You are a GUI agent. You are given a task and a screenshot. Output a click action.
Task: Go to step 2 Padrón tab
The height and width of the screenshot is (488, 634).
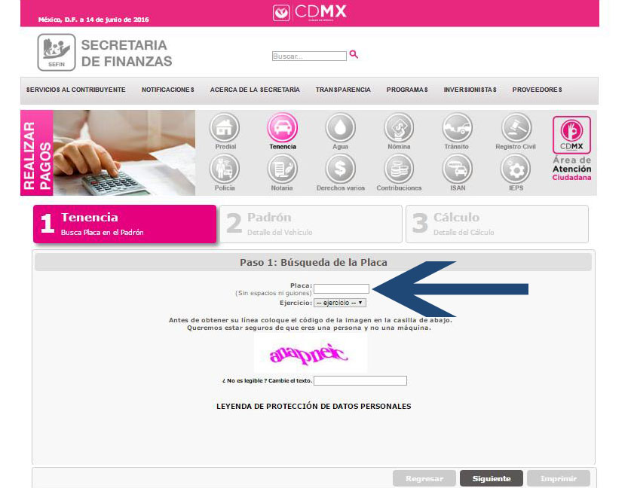click(311, 224)
